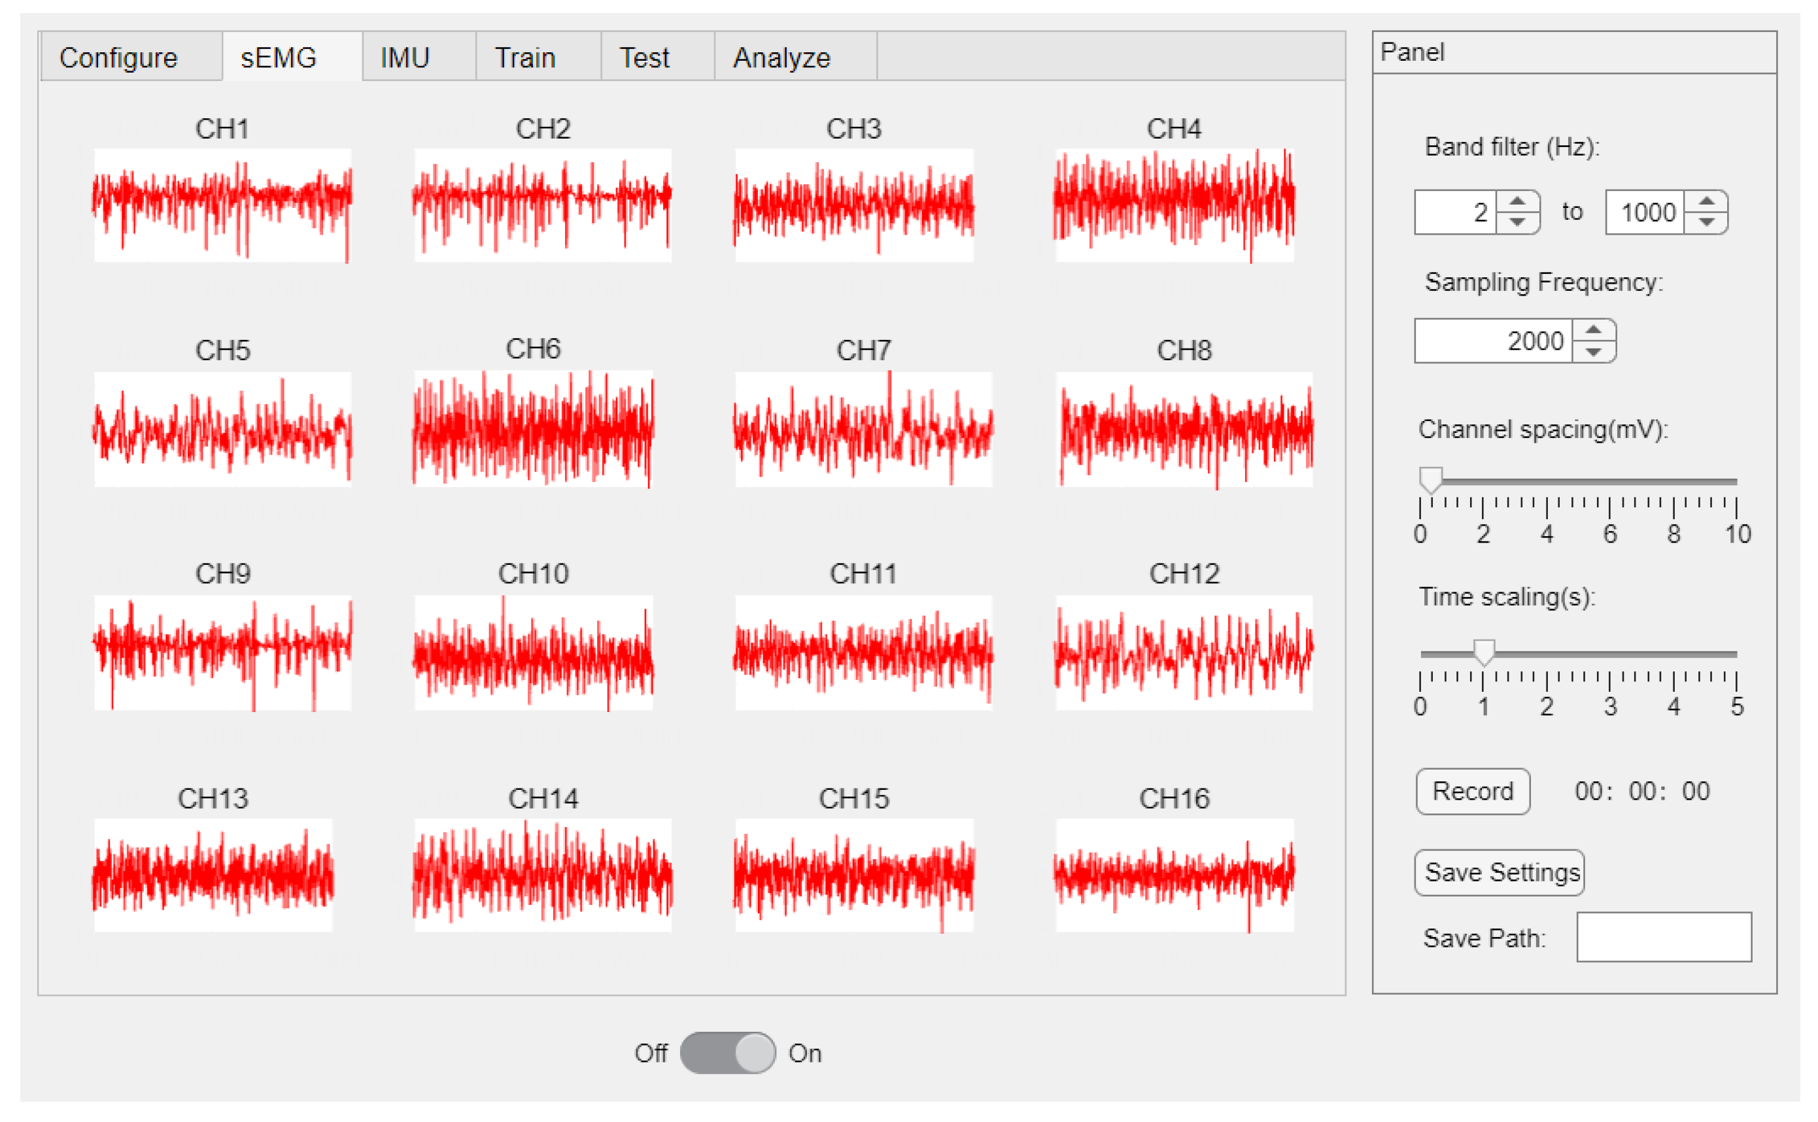Image resolution: width=1818 pixels, height=1122 pixels.
Task: Select the CH12 signal plot
Action: click(1184, 653)
